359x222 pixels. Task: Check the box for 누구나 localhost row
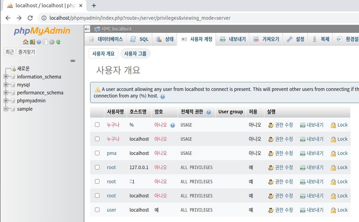click(x=97, y=139)
